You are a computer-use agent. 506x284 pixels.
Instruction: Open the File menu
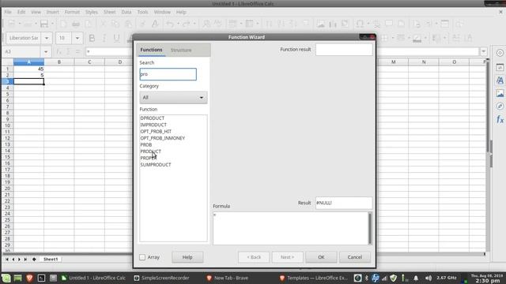coord(8,12)
